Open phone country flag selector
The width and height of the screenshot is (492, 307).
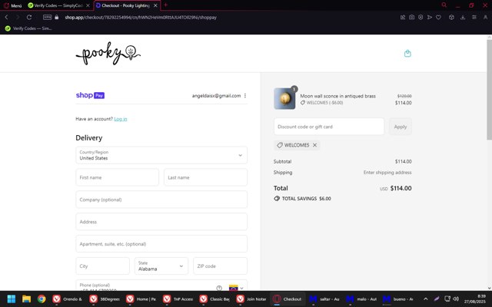[236, 288]
